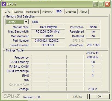Click the Timings Table group label
This screenshot has height=101, width=112.
14,50
